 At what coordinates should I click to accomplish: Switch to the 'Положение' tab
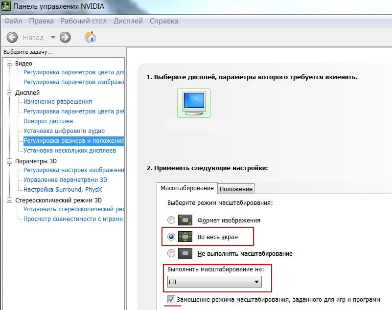pos(236,189)
